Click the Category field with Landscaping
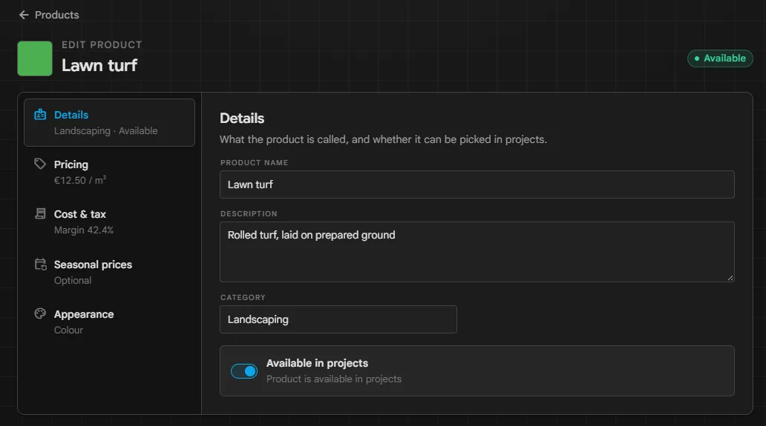This screenshot has width=766, height=426. pos(338,319)
